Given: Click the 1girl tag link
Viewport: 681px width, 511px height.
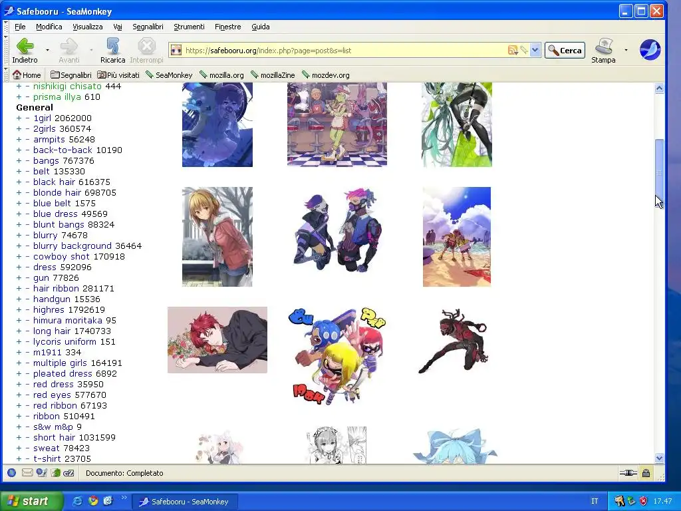Looking at the screenshot, I should pos(42,118).
